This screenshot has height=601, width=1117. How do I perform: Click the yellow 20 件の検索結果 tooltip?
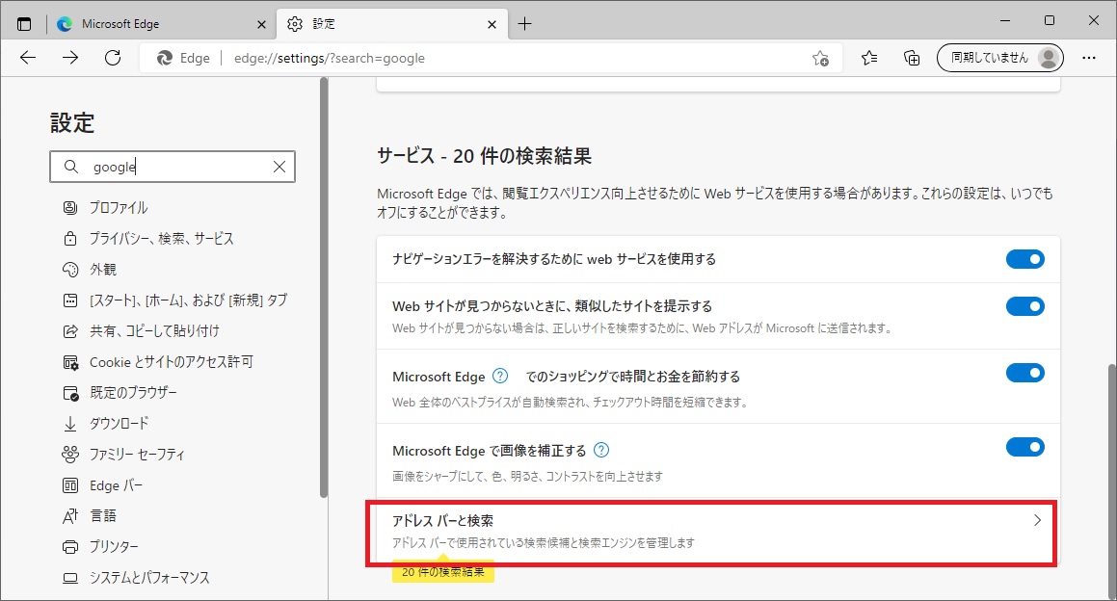click(x=443, y=571)
